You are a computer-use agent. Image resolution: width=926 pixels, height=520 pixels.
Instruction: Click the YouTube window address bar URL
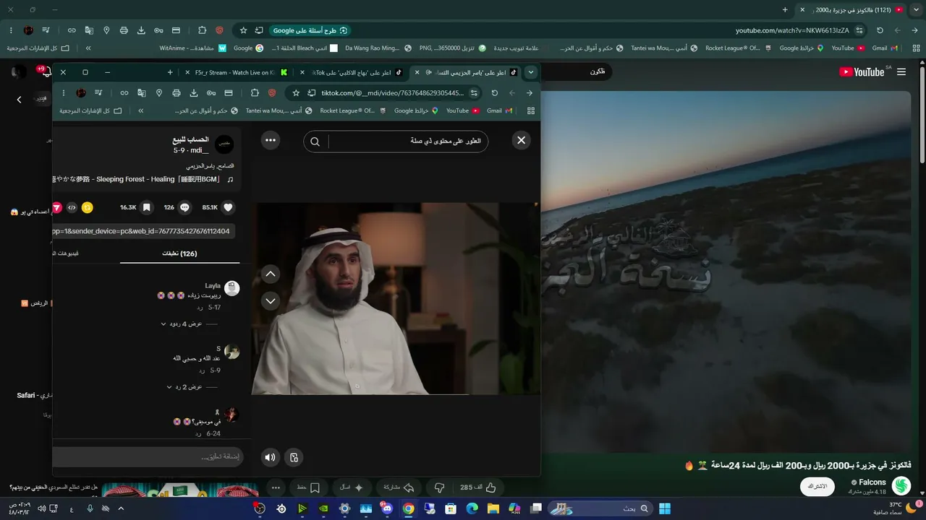(792, 30)
